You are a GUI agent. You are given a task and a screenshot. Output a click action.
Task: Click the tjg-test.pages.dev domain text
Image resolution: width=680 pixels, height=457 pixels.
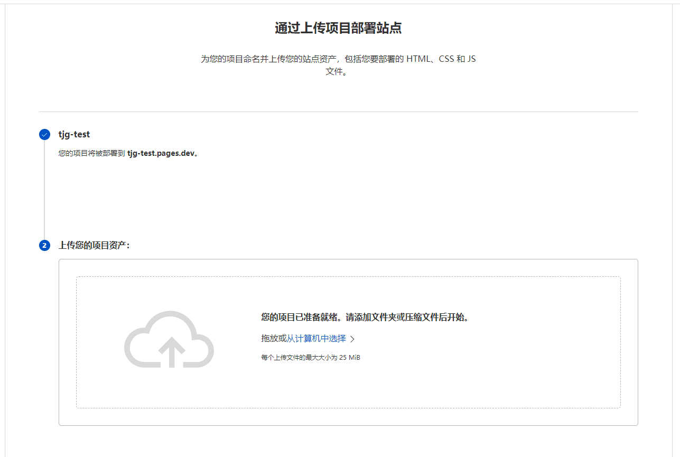(162, 154)
